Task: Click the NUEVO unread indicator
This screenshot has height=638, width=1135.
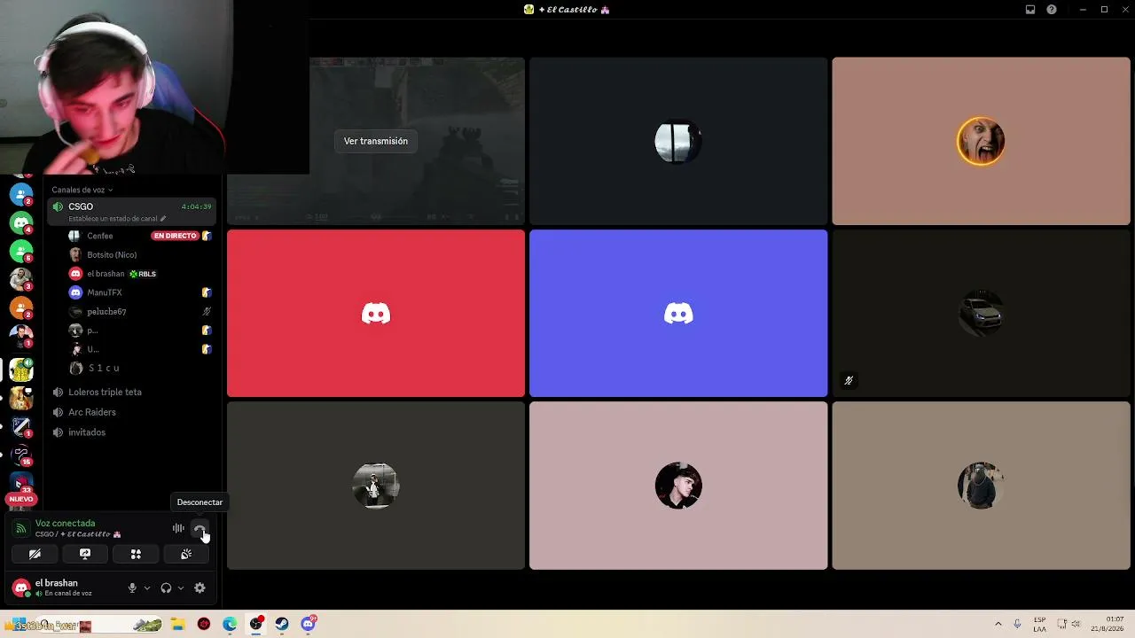Action: (x=21, y=499)
